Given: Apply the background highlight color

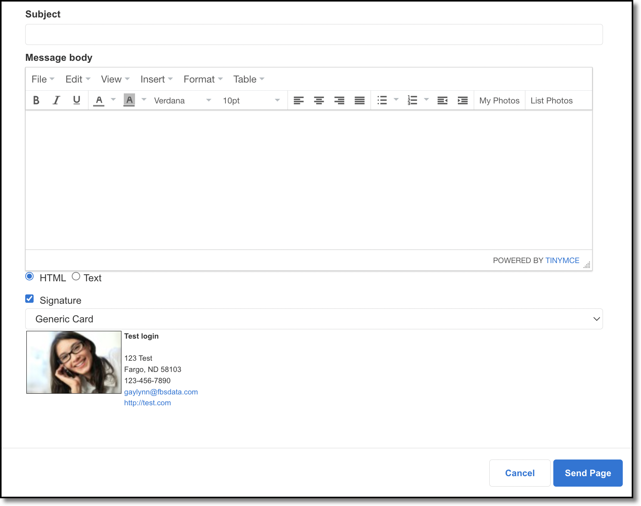Looking at the screenshot, I should tap(129, 100).
